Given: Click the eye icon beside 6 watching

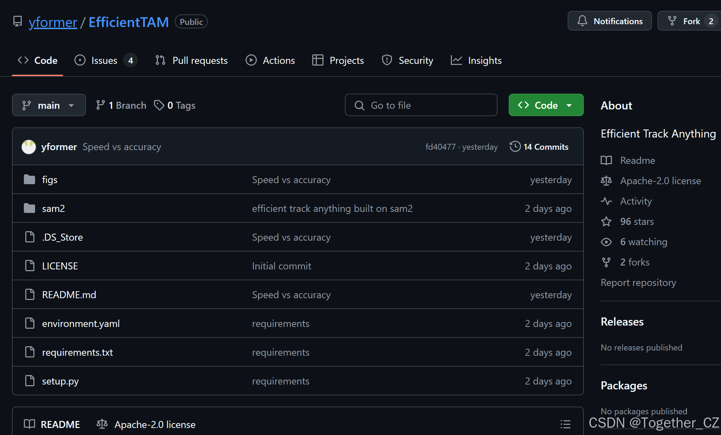Looking at the screenshot, I should (606, 242).
